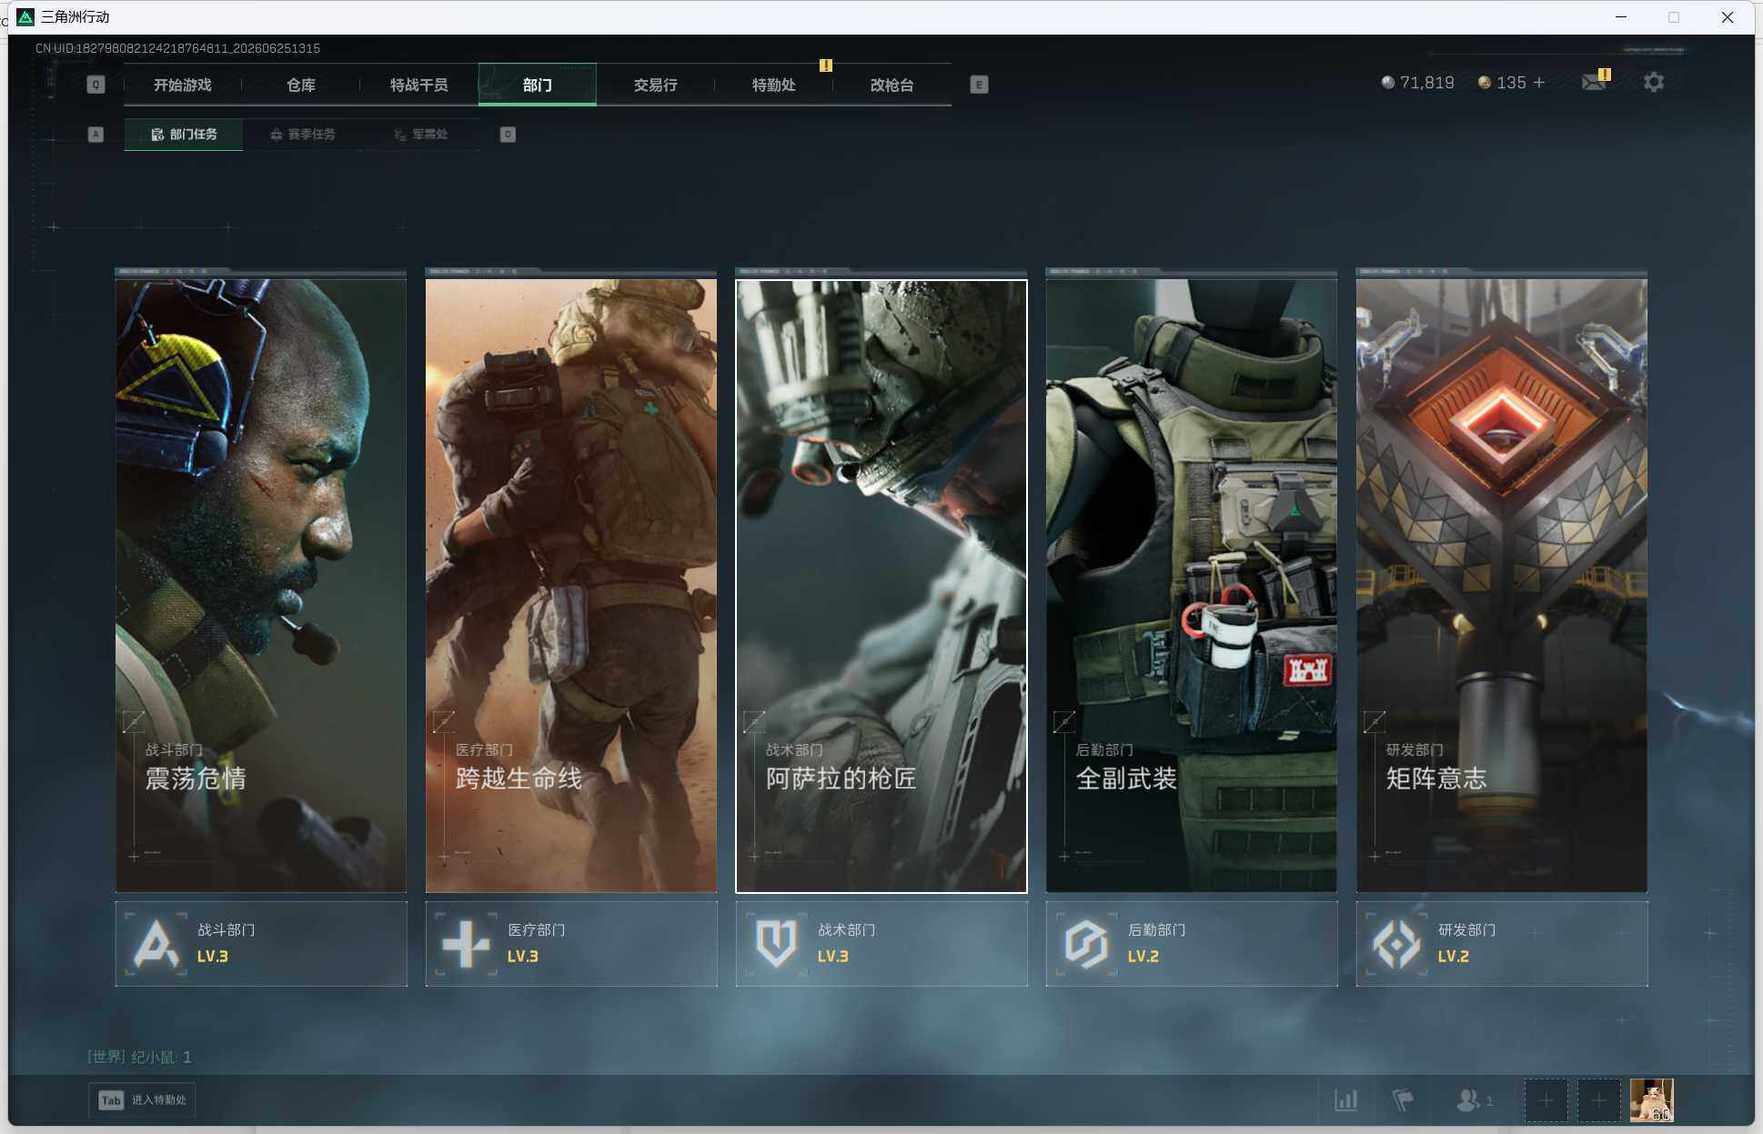Screen dimensions: 1763x1134
Task: Select the 部门任务 sub-tab
Action: point(184,135)
